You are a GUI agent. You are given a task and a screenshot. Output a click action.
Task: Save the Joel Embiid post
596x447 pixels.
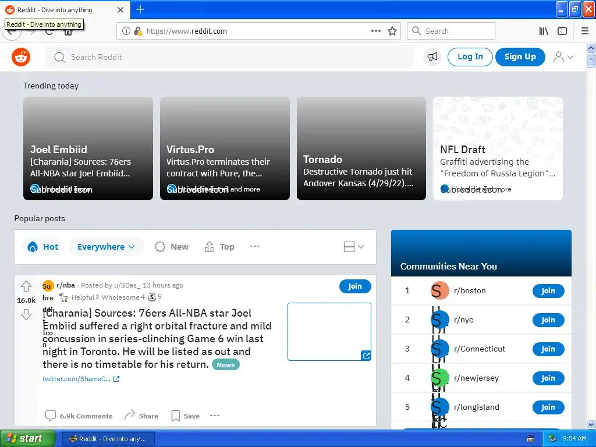pos(186,416)
